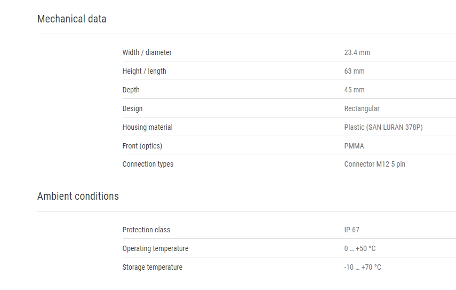Select the Width / diameter label
The height and width of the screenshot is (290, 456).
pyautogui.click(x=147, y=52)
